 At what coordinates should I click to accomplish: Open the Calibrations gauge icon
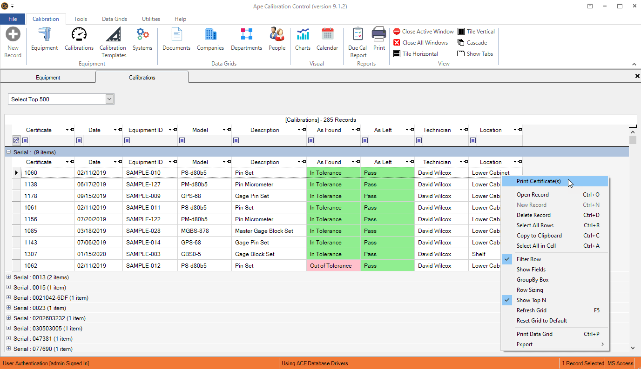pyautogui.click(x=79, y=35)
